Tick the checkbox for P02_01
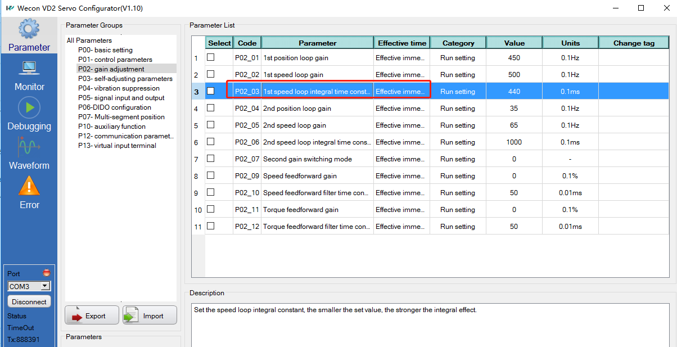The image size is (677, 347). (x=210, y=57)
